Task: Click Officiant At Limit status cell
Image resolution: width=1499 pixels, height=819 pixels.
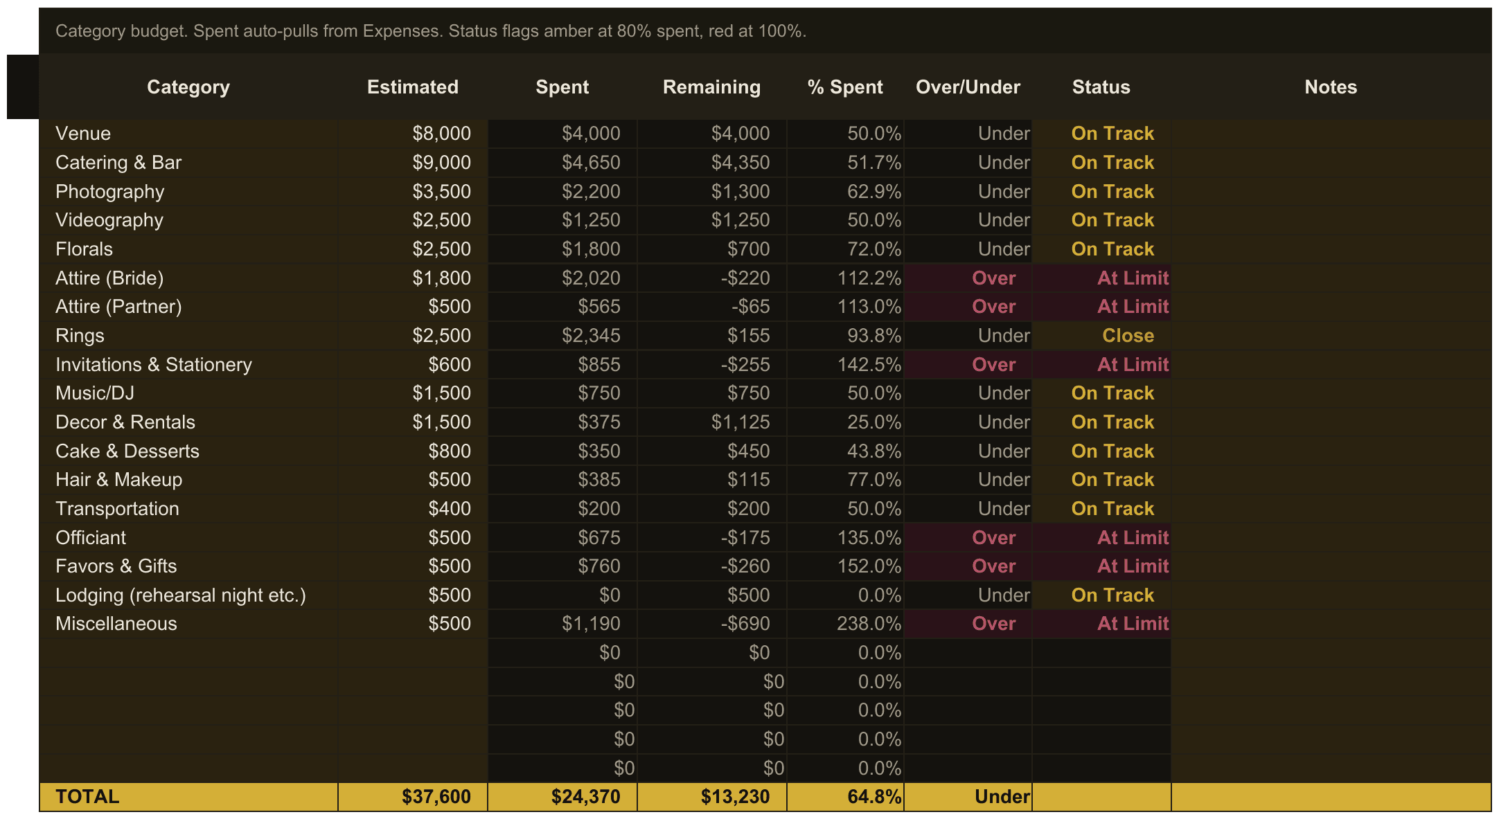Action: [x=1101, y=538]
